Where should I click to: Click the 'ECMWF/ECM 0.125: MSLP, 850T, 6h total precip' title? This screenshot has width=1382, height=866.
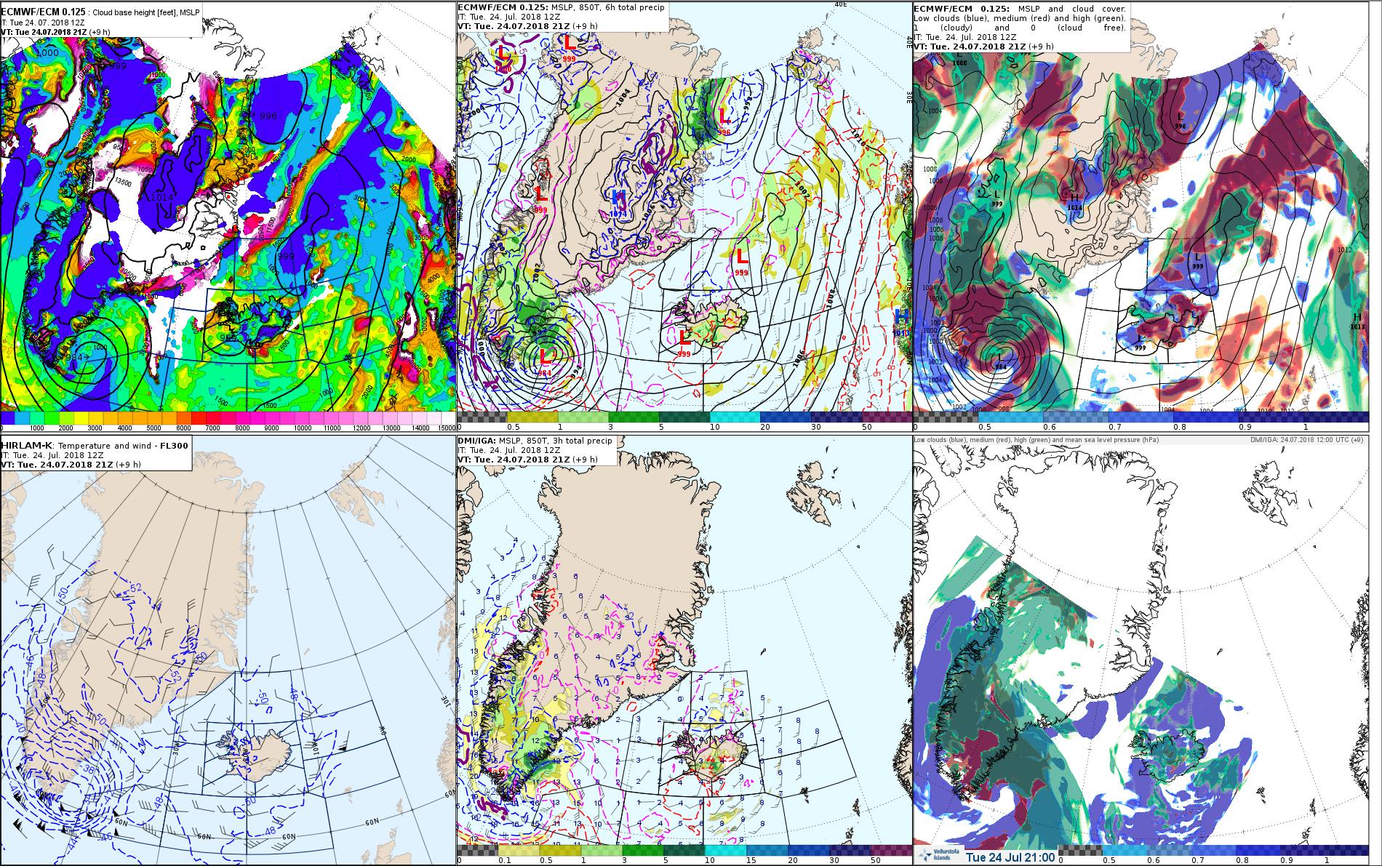(x=562, y=7)
